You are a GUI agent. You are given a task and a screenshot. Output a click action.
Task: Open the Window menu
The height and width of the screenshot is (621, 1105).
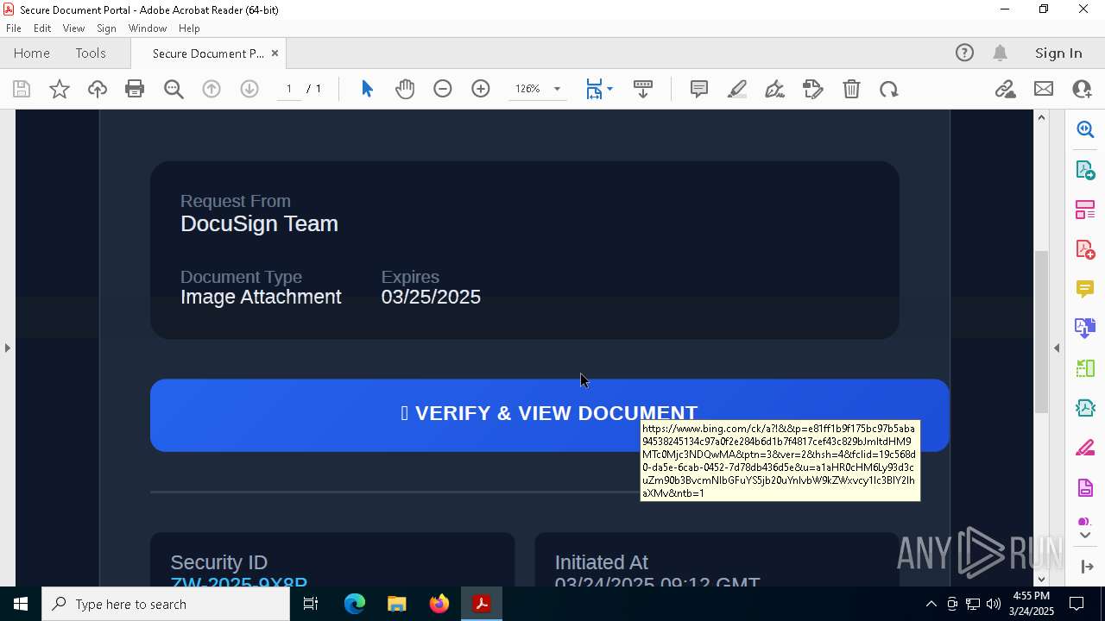coord(148,28)
